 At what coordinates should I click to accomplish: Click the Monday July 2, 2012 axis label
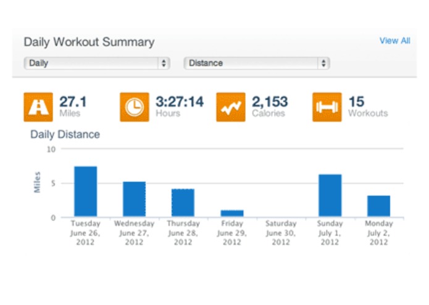click(x=379, y=233)
